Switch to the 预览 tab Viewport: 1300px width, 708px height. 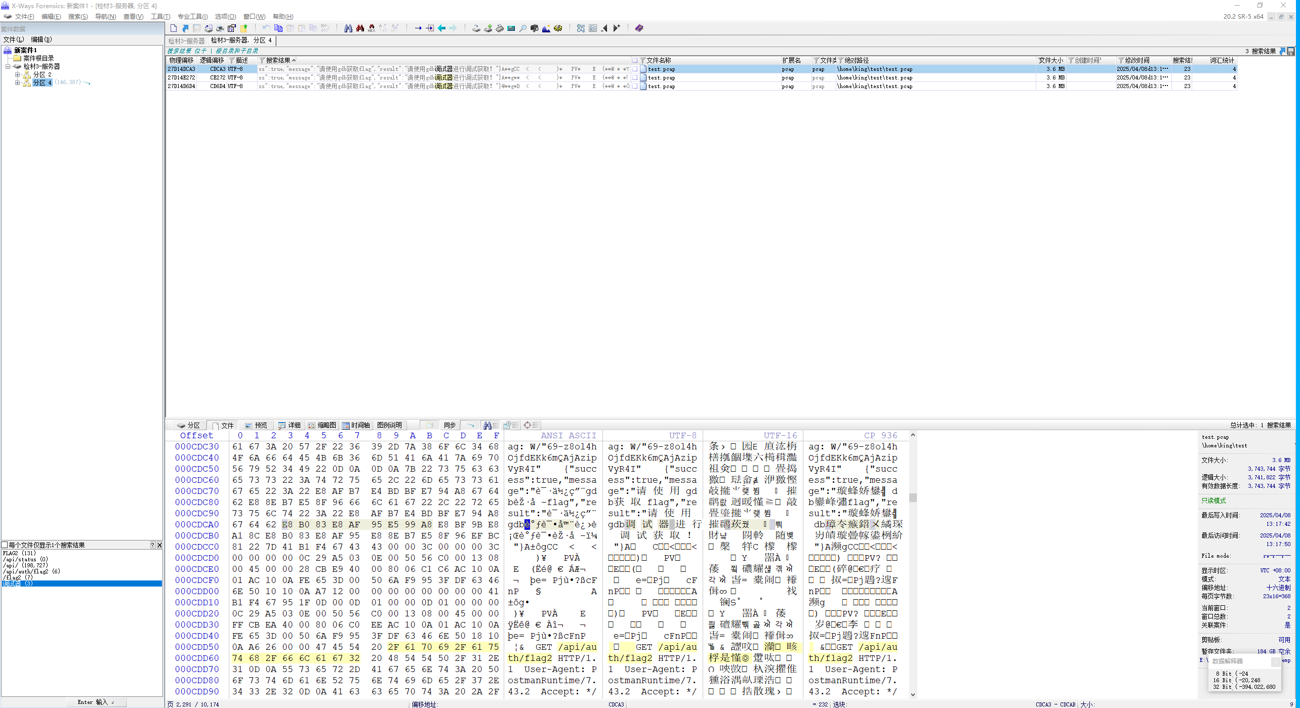pos(256,425)
